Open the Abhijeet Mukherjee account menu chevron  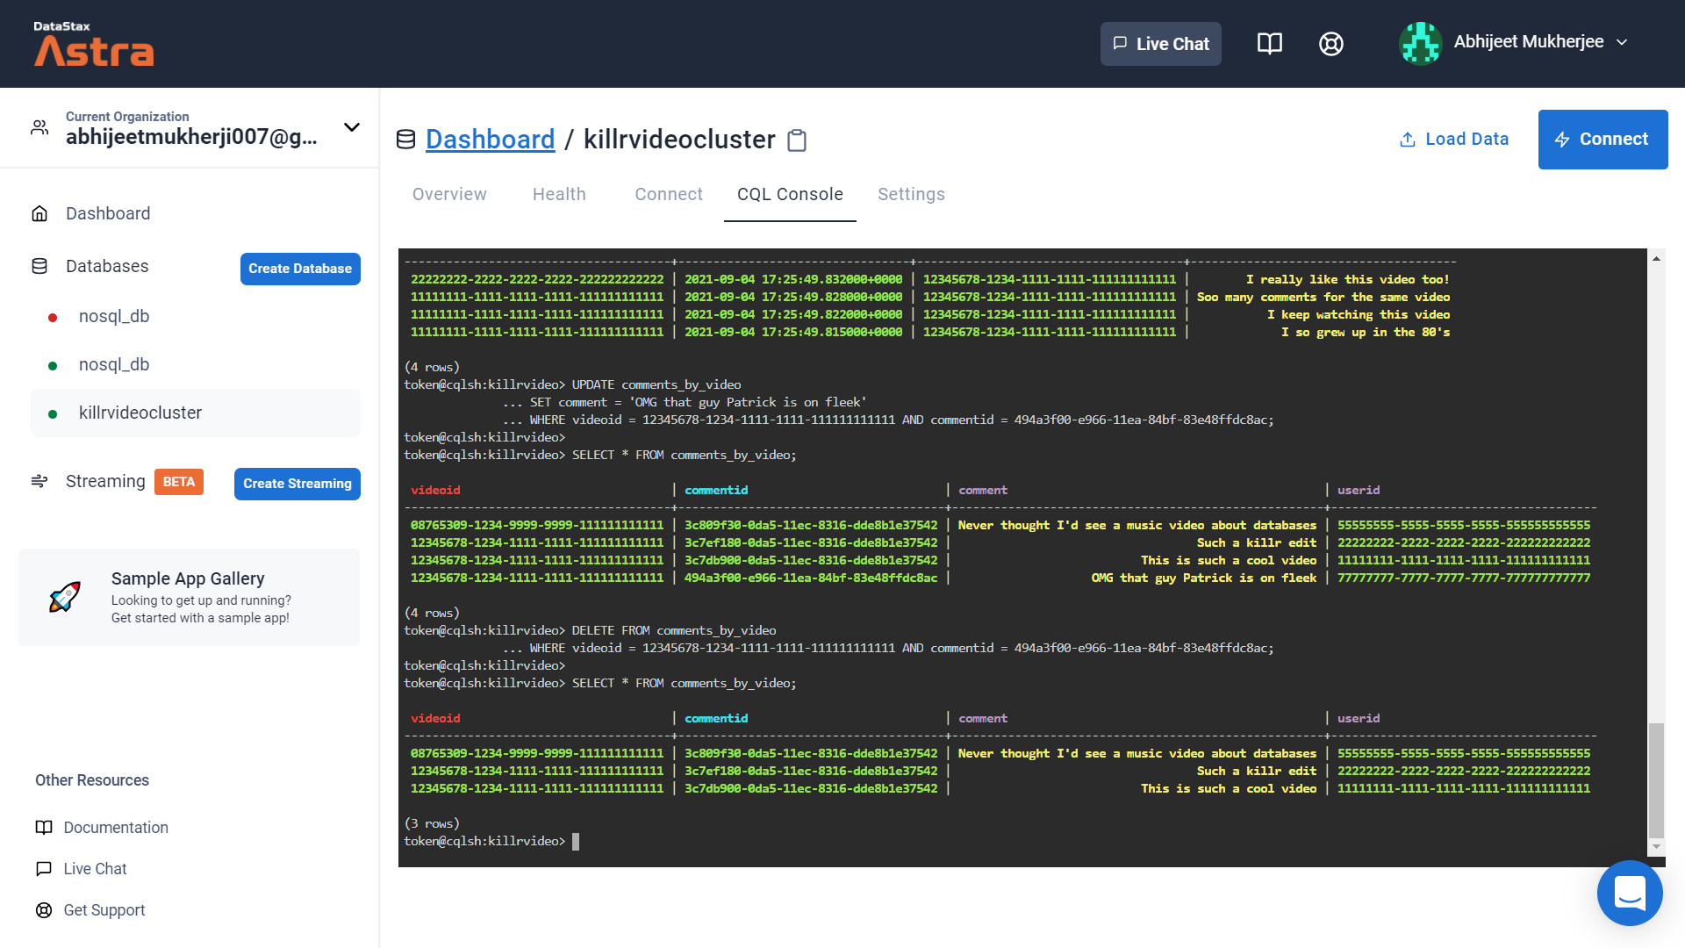click(x=1622, y=42)
